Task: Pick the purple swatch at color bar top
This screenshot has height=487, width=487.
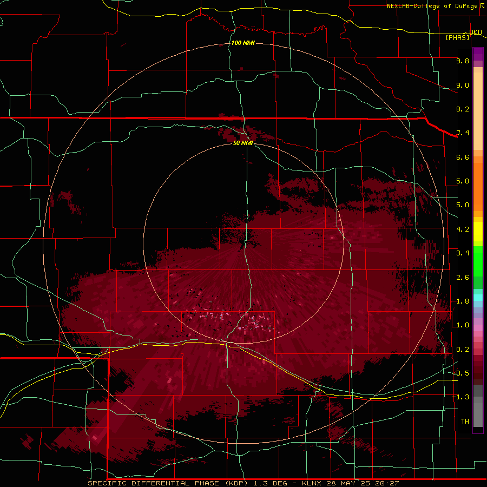Action: click(478, 54)
